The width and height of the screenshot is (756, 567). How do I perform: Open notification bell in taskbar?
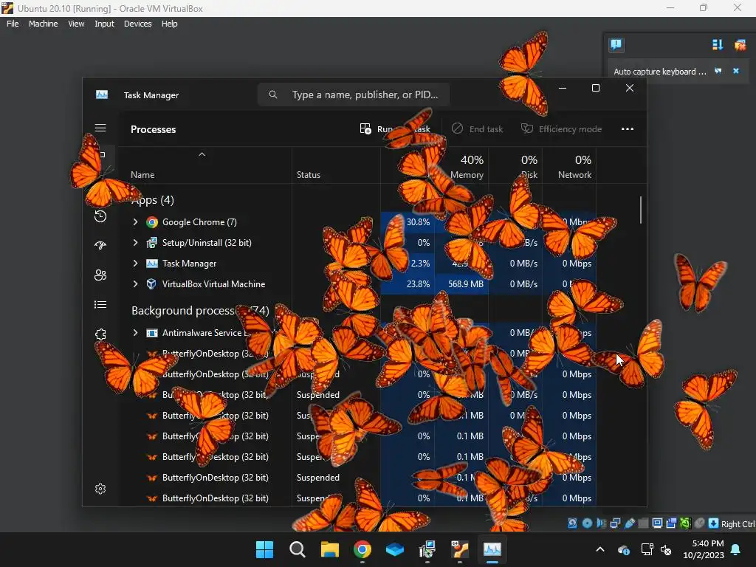click(736, 549)
